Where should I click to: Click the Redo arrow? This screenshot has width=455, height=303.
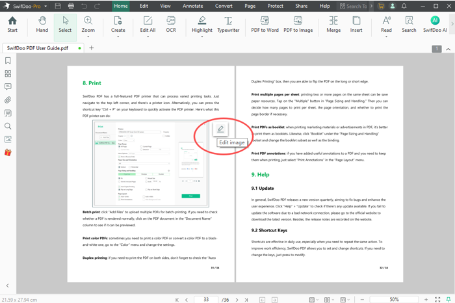(x=97, y=6)
